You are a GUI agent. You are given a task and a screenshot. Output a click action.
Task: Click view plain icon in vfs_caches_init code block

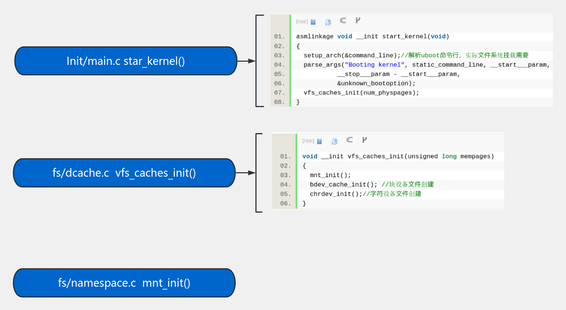319,141
